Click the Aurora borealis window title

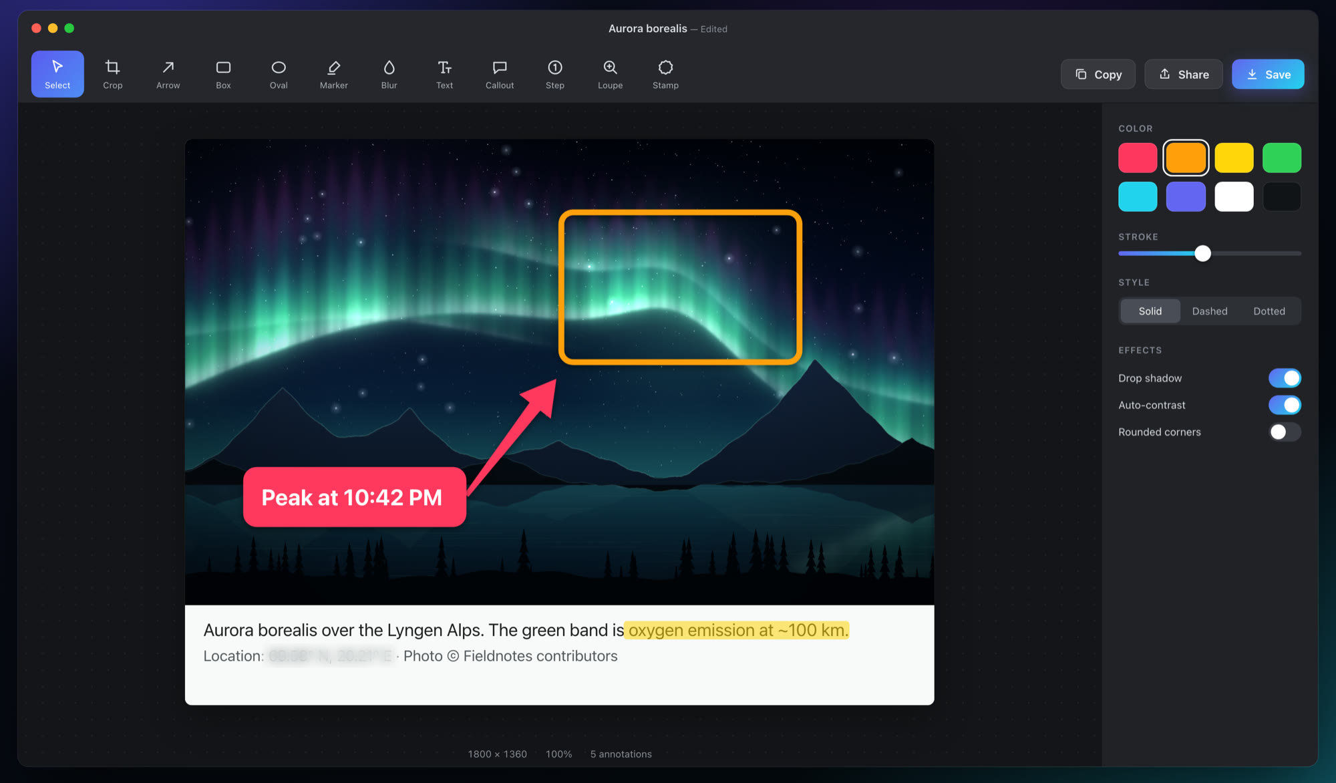(x=647, y=29)
